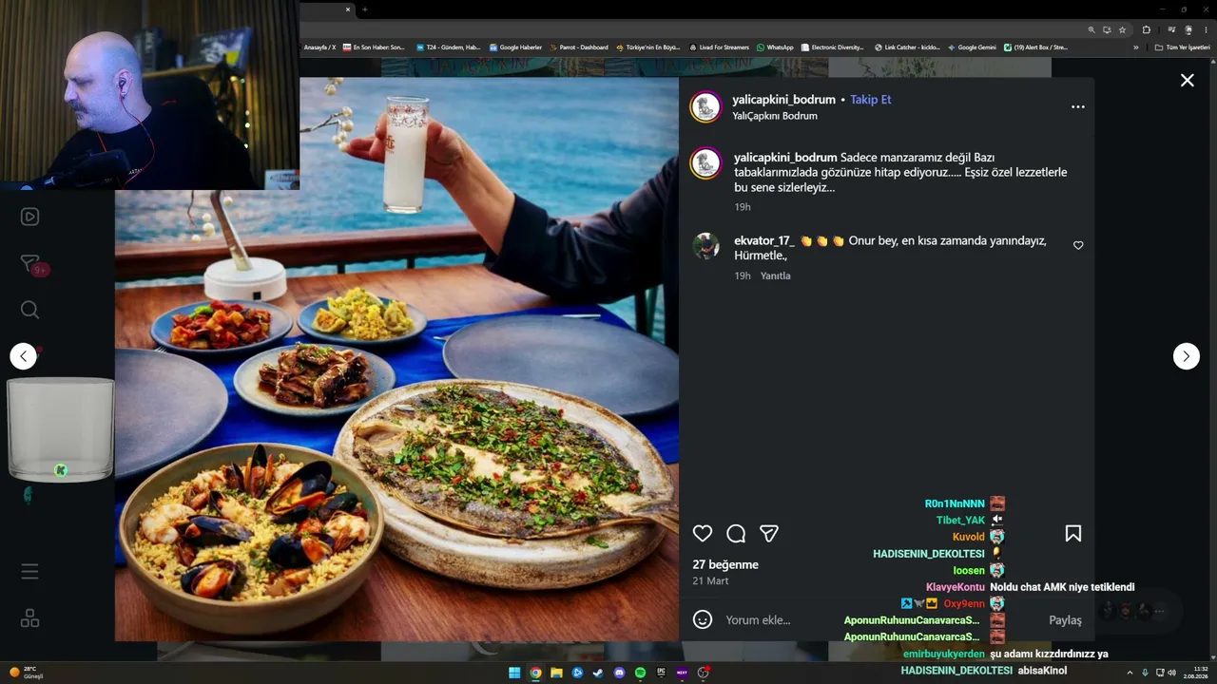The height and width of the screenshot is (684, 1217).
Task: Open Spotify from the taskbar
Action: pyautogui.click(x=640, y=673)
